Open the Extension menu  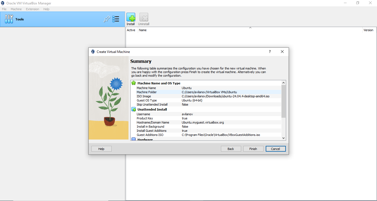(x=33, y=9)
